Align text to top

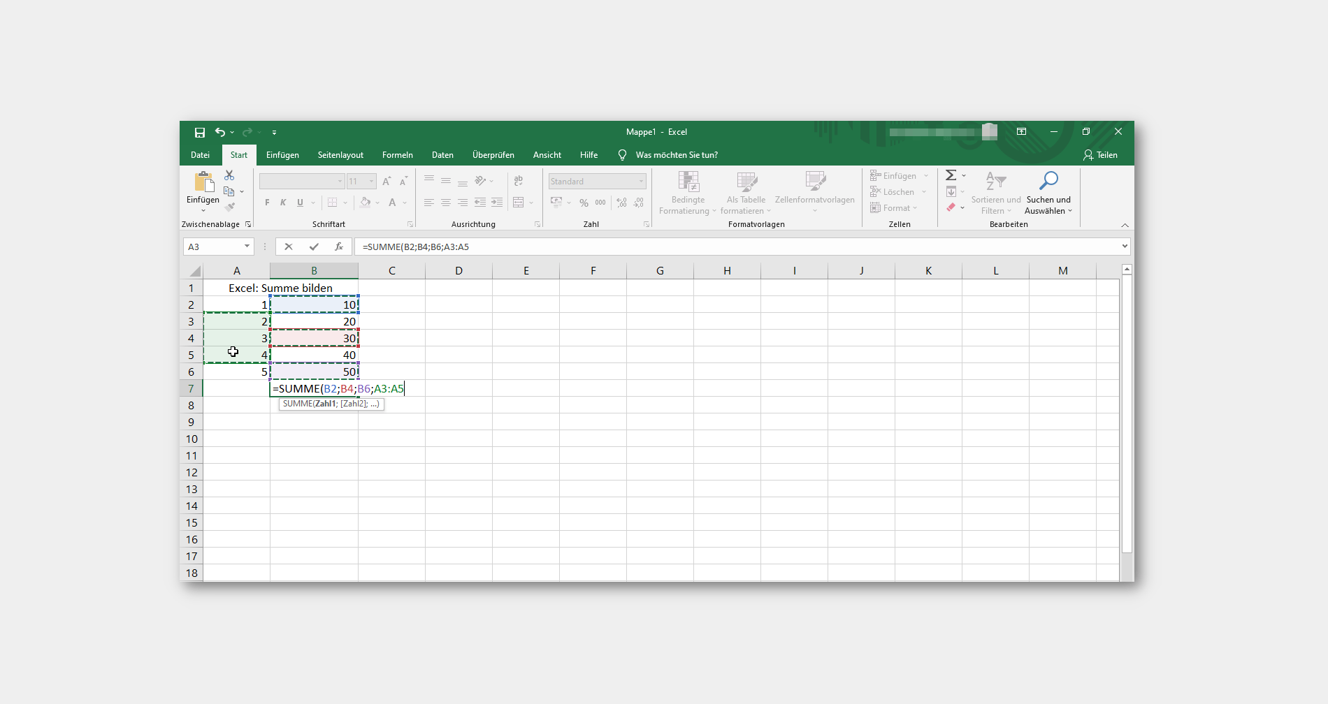coord(429,180)
